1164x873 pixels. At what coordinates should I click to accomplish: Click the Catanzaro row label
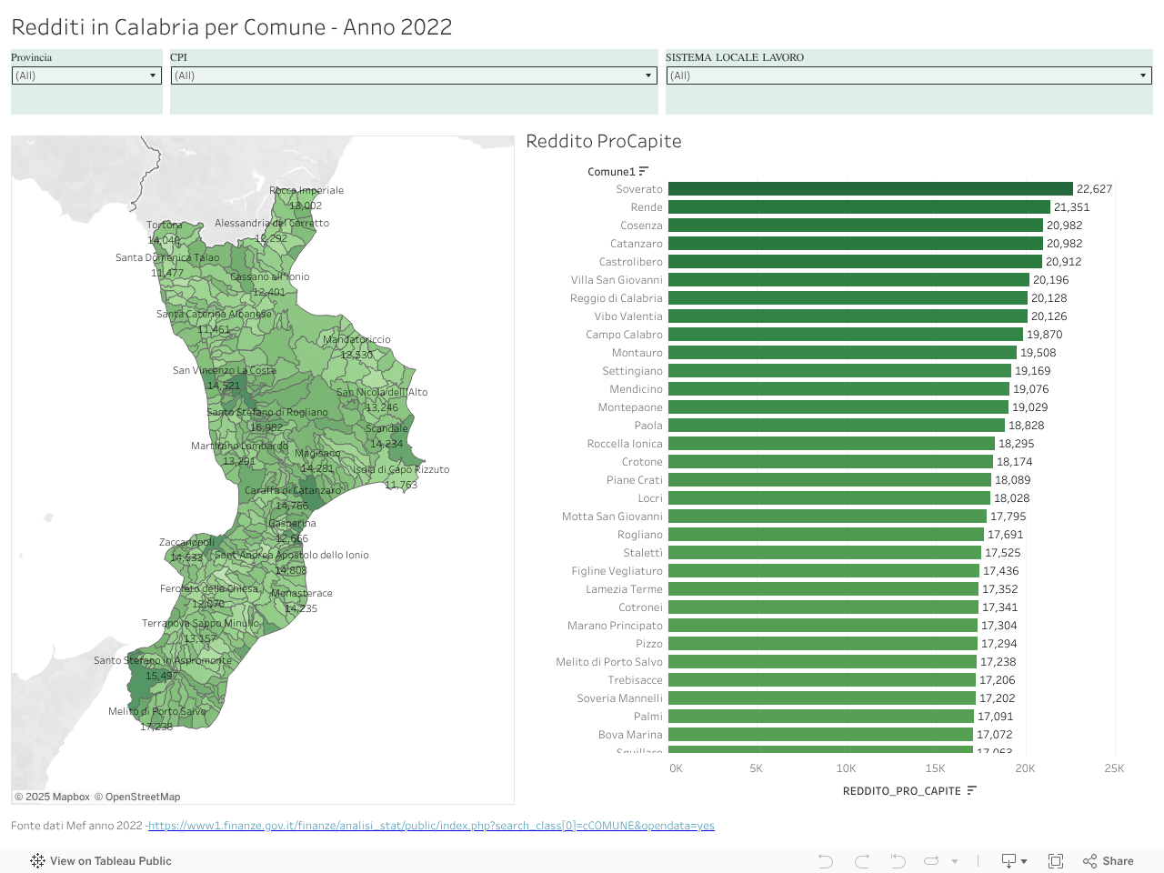[637, 244]
